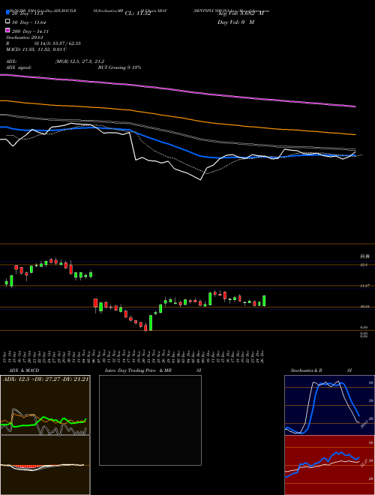
Task: Select the 'ADX & MACD' panel title
Action: tap(24, 370)
